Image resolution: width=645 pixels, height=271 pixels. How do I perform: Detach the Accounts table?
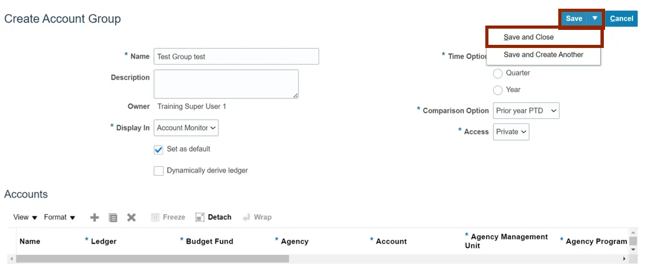[x=213, y=217]
